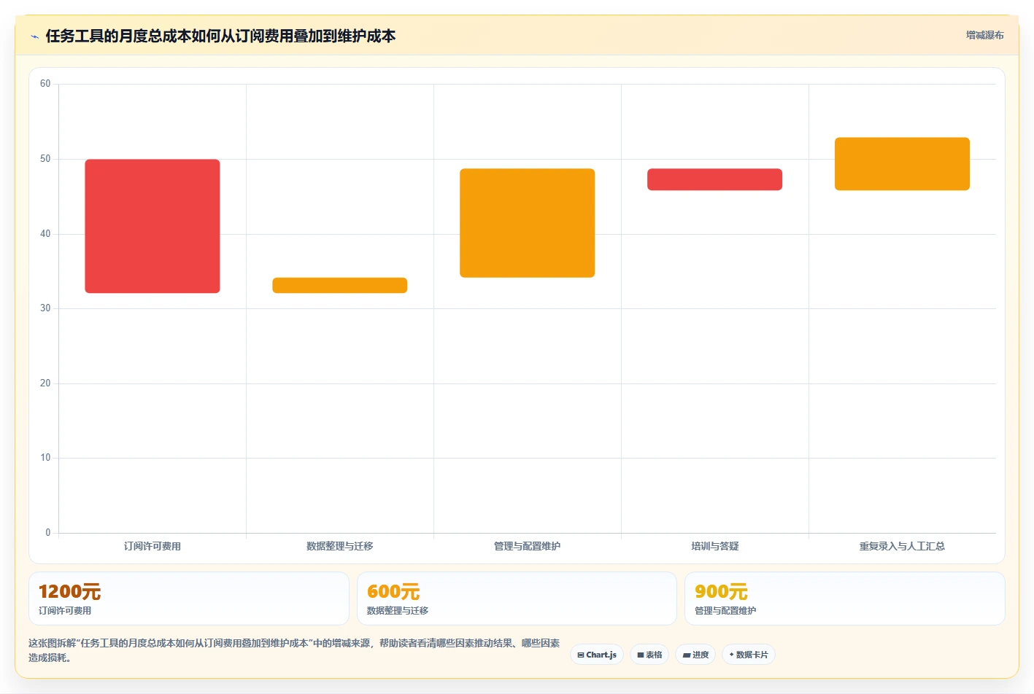Select the red 订阅许可费用 bar
This screenshot has width=1034, height=694.
[153, 226]
